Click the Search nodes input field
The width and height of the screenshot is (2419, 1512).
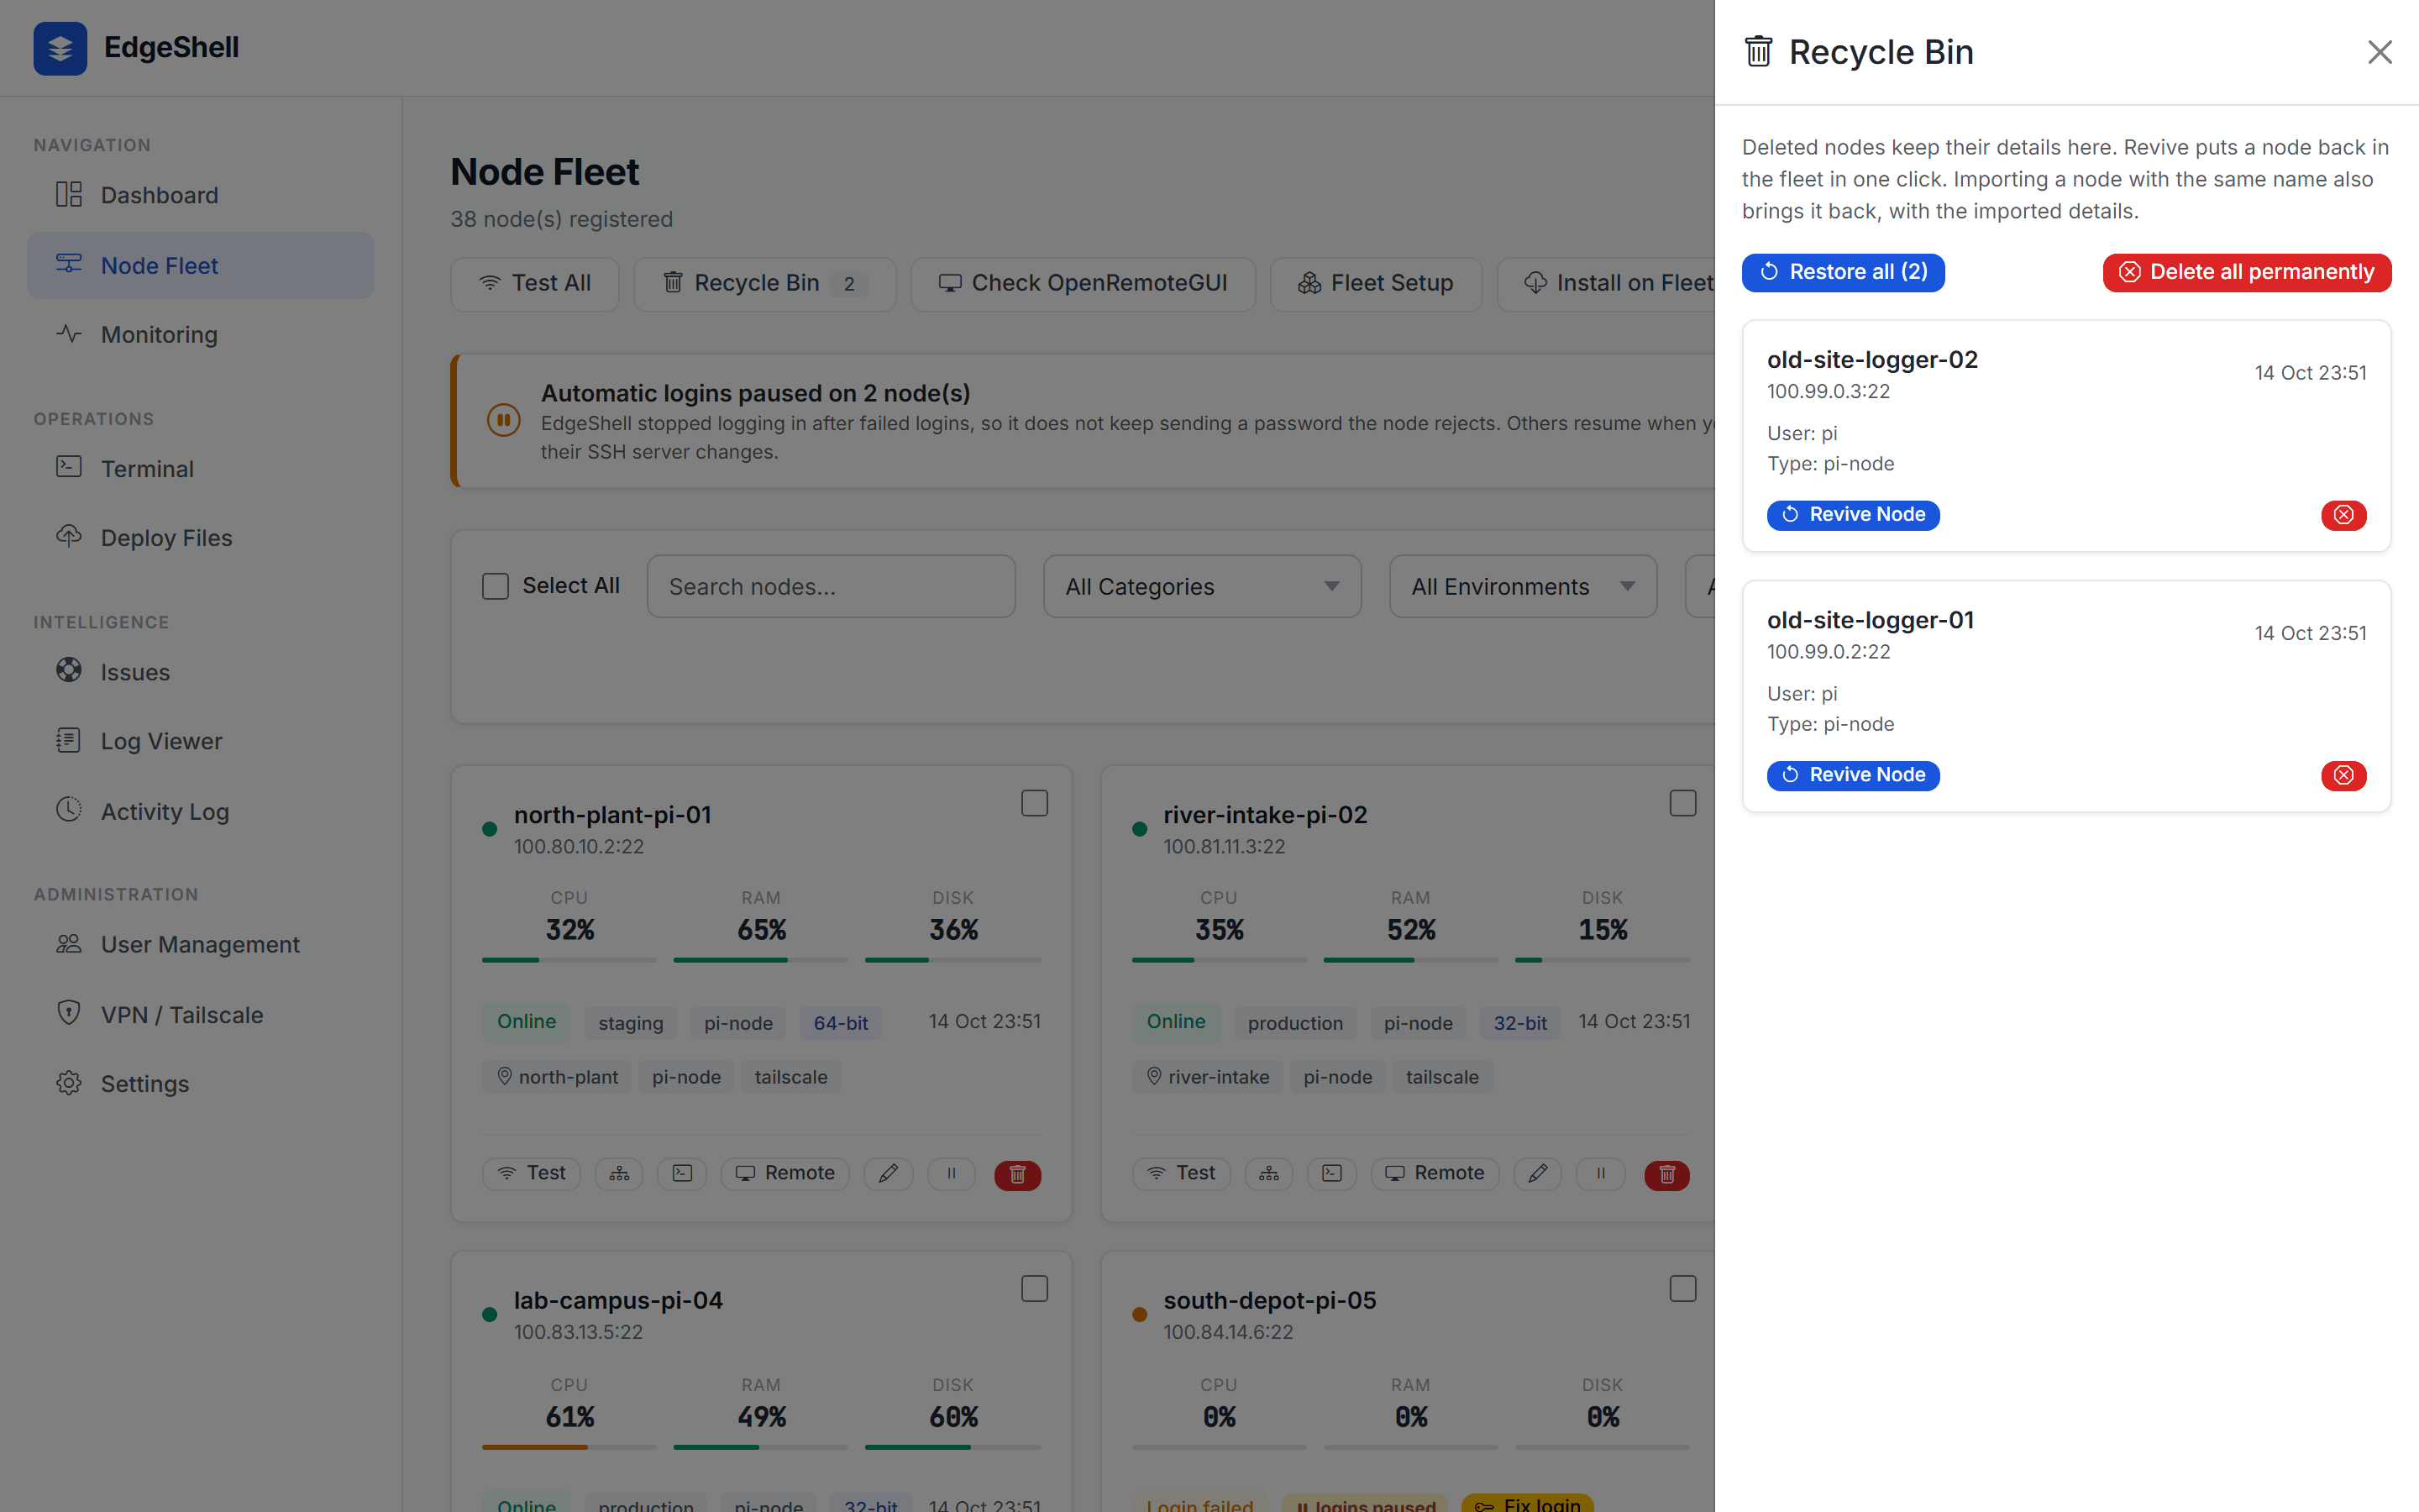pyautogui.click(x=831, y=586)
